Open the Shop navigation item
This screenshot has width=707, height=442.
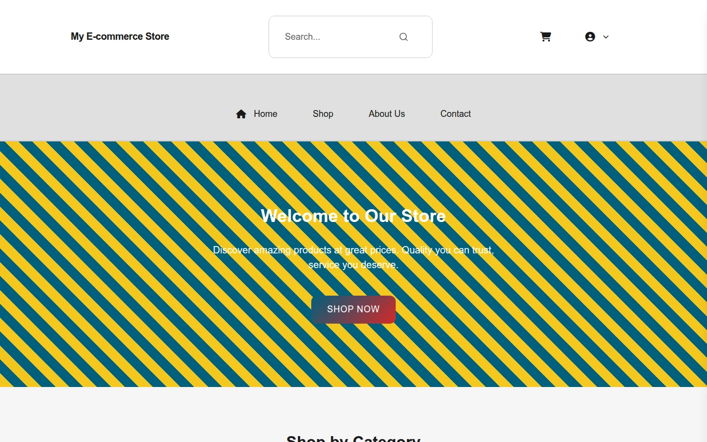323,114
